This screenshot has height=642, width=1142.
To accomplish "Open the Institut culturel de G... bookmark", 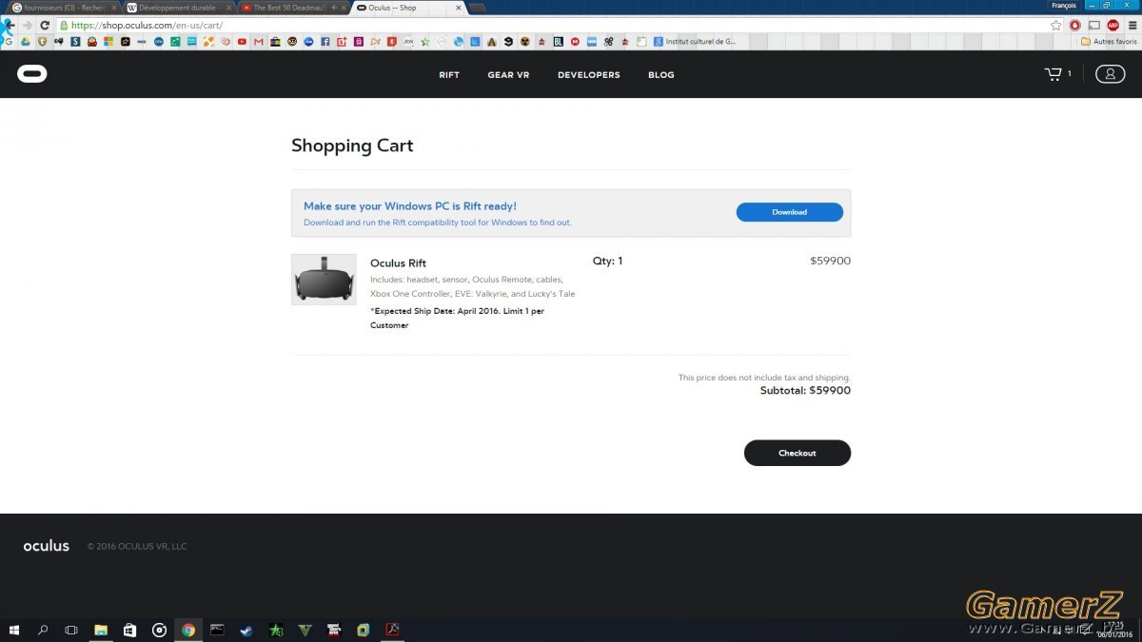I will tap(694, 42).
